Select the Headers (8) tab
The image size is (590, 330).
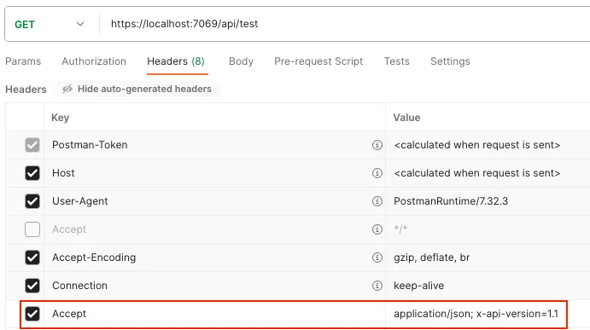[176, 61]
